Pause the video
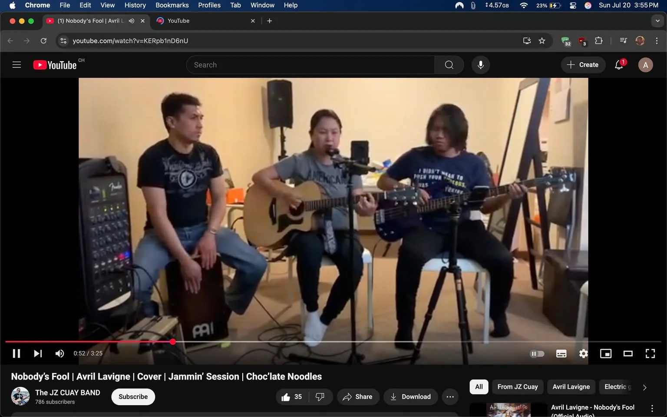 (17, 353)
